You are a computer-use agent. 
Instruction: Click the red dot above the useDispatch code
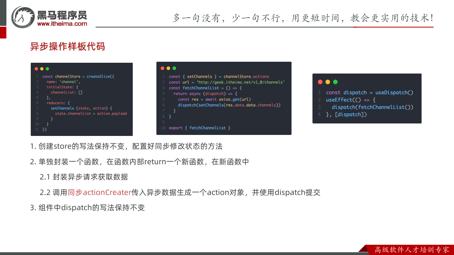320,82
